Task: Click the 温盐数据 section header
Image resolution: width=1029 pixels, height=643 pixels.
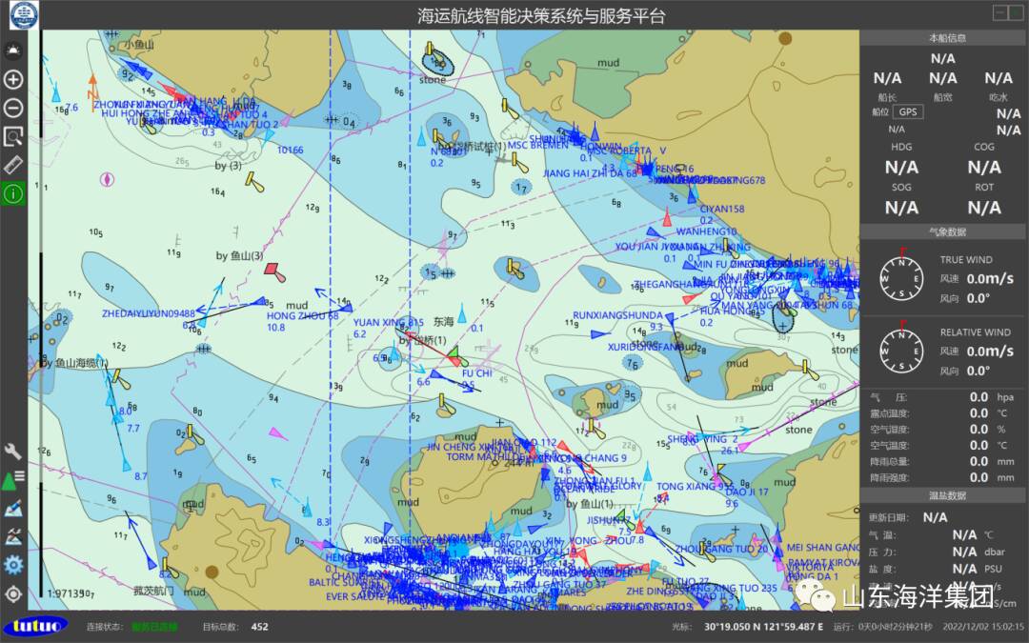Action: (944, 495)
